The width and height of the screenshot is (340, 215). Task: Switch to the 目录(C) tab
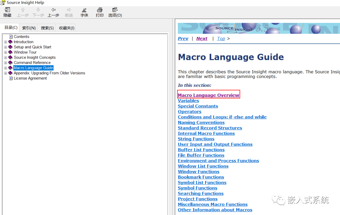11,28
